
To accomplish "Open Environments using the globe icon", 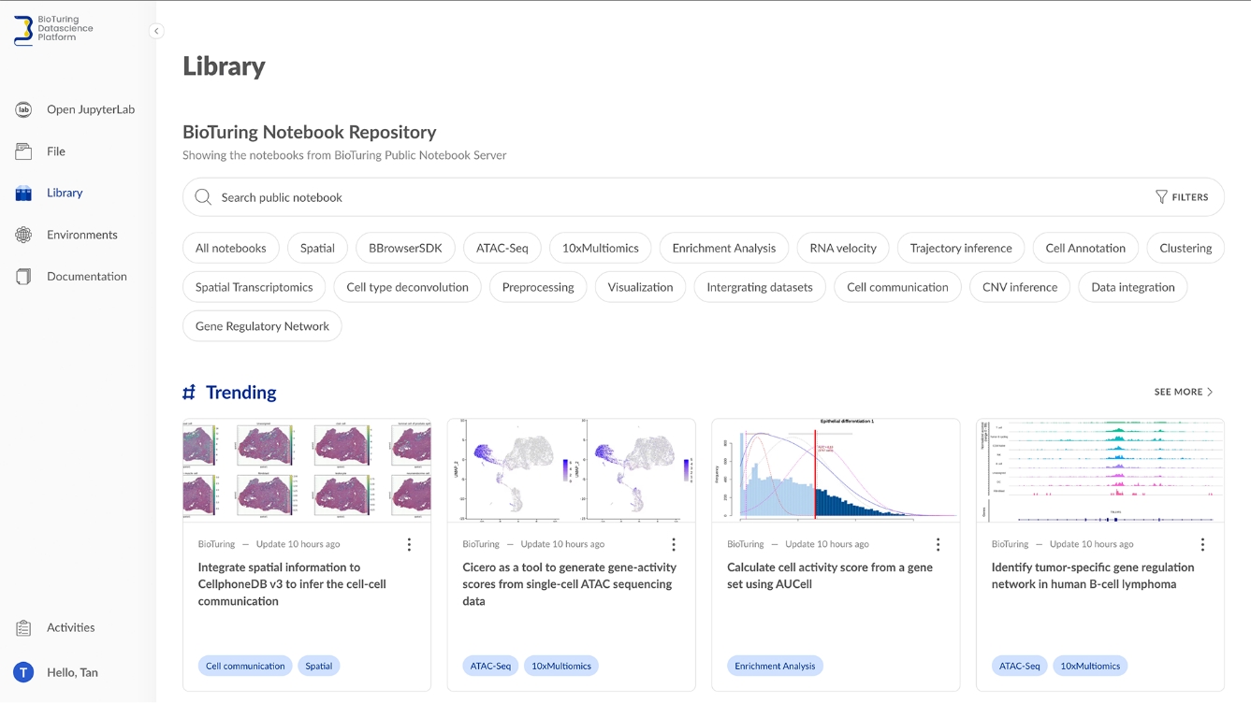I will coord(21,234).
